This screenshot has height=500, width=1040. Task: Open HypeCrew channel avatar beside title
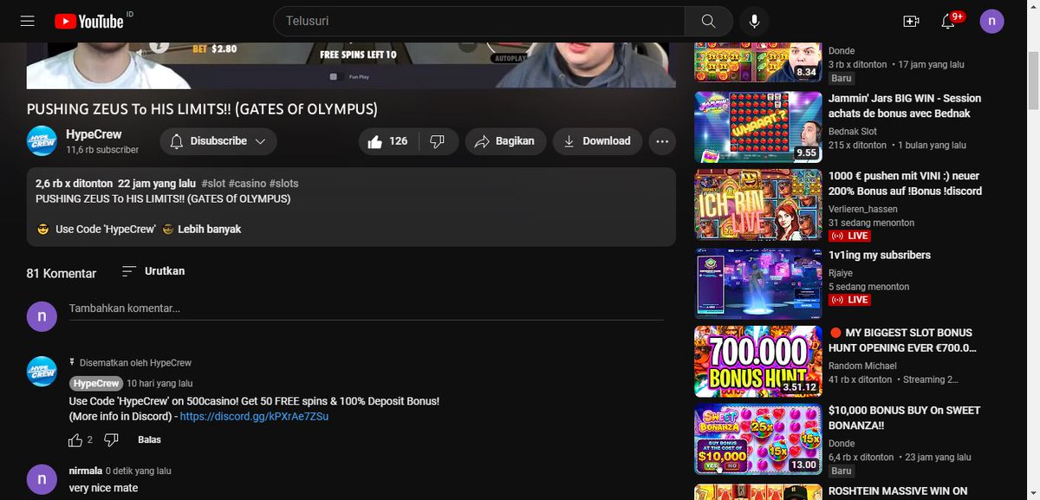click(x=42, y=142)
